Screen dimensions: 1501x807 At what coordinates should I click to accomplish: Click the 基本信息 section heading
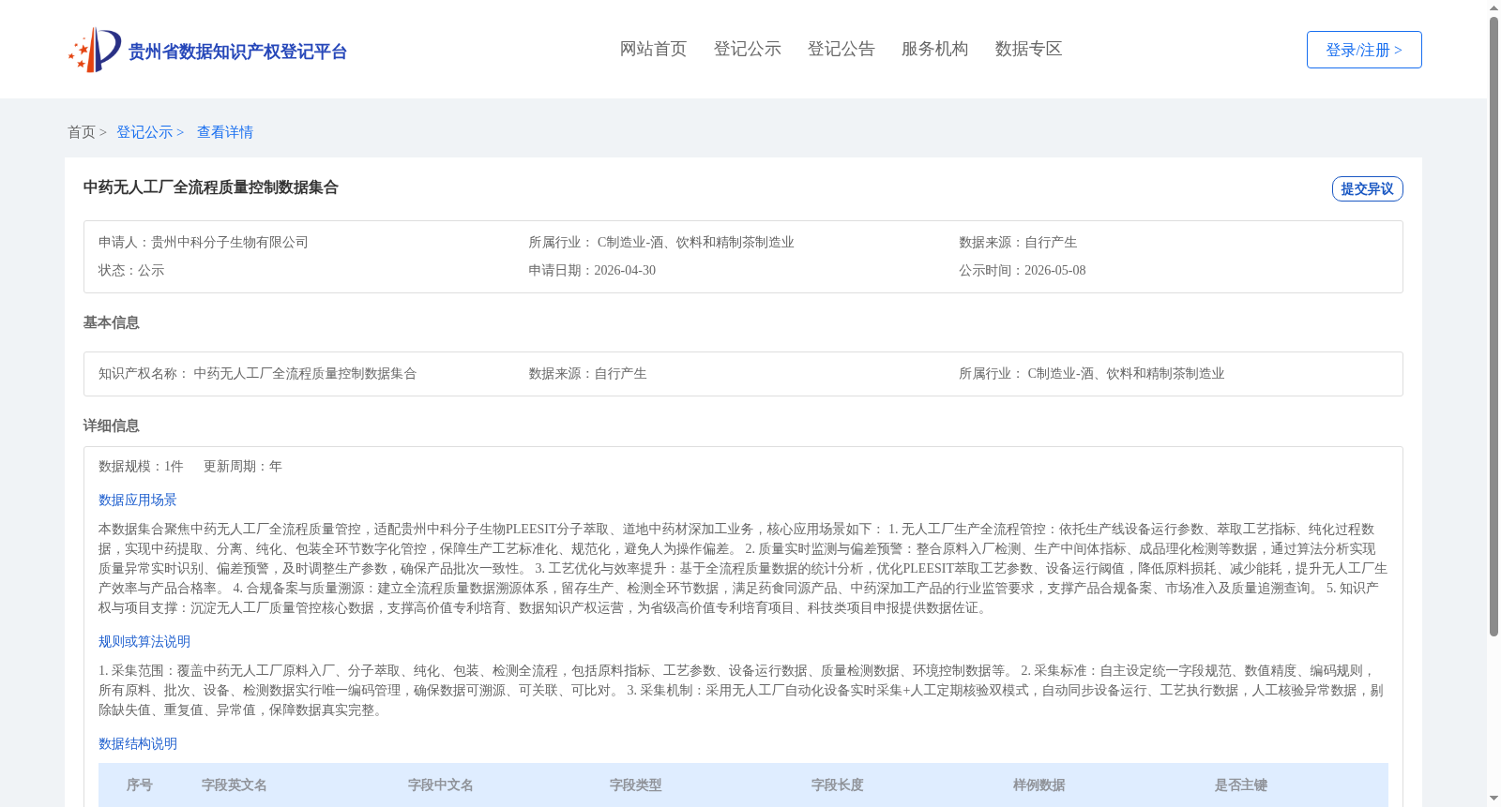(111, 322)
